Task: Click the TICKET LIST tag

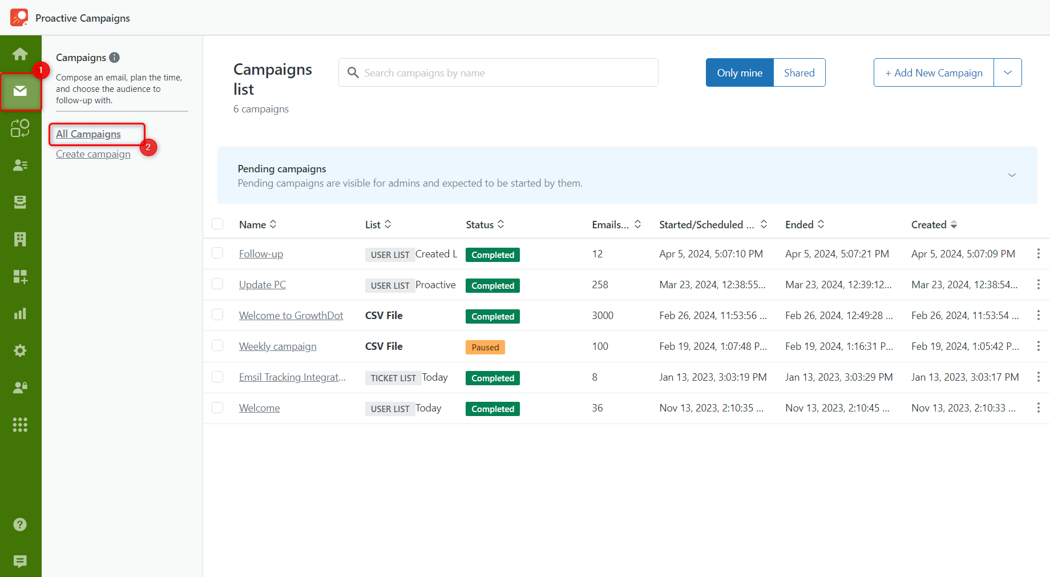Action: pos(393,378)
